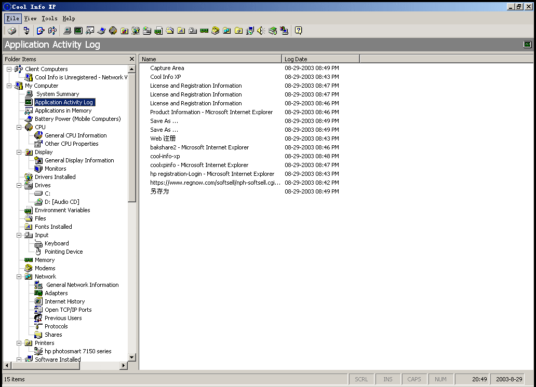
Task: Collapse the Printers tree branch
Action: tap(19, 343)
